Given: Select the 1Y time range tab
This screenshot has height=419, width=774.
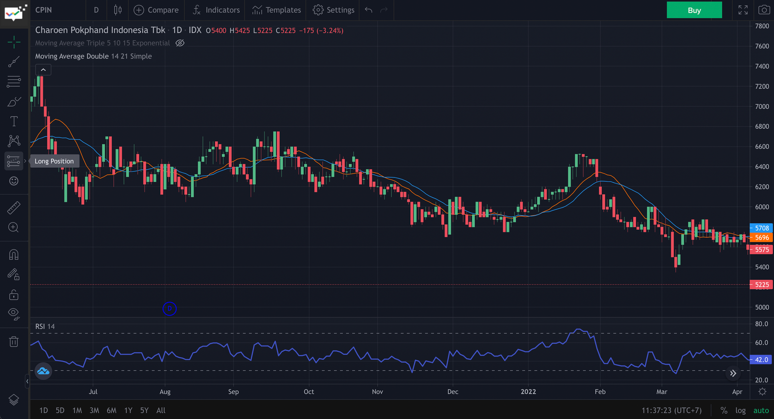Looking at the screenshot, I should [x=128, y=410].
